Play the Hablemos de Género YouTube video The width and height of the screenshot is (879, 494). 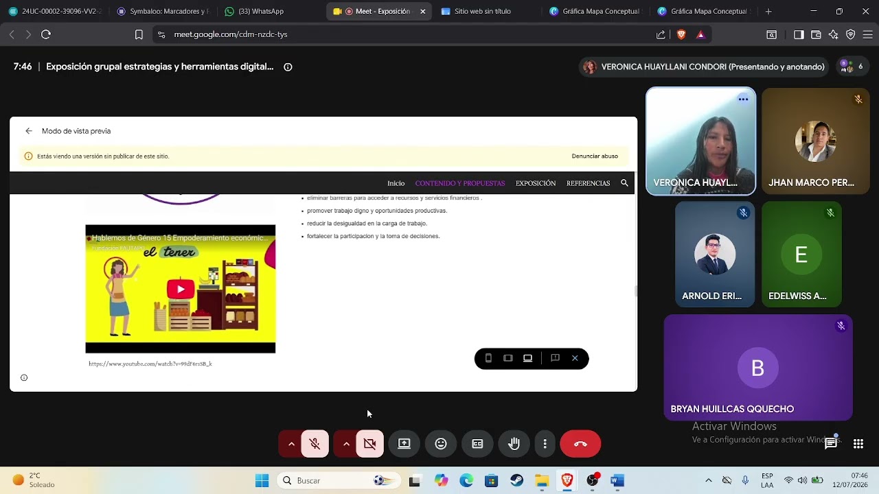click(181, 289)
